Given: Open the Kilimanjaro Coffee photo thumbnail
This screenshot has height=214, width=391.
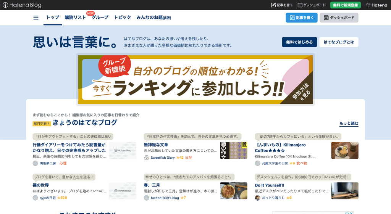Looking at the screenshot, I should [345, 150].
